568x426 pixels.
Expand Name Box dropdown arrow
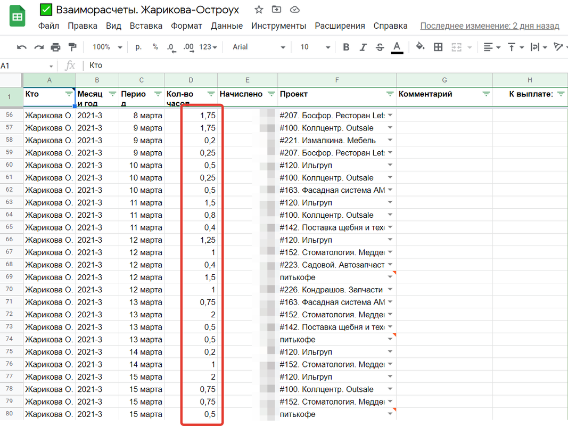tap(51, 66)
